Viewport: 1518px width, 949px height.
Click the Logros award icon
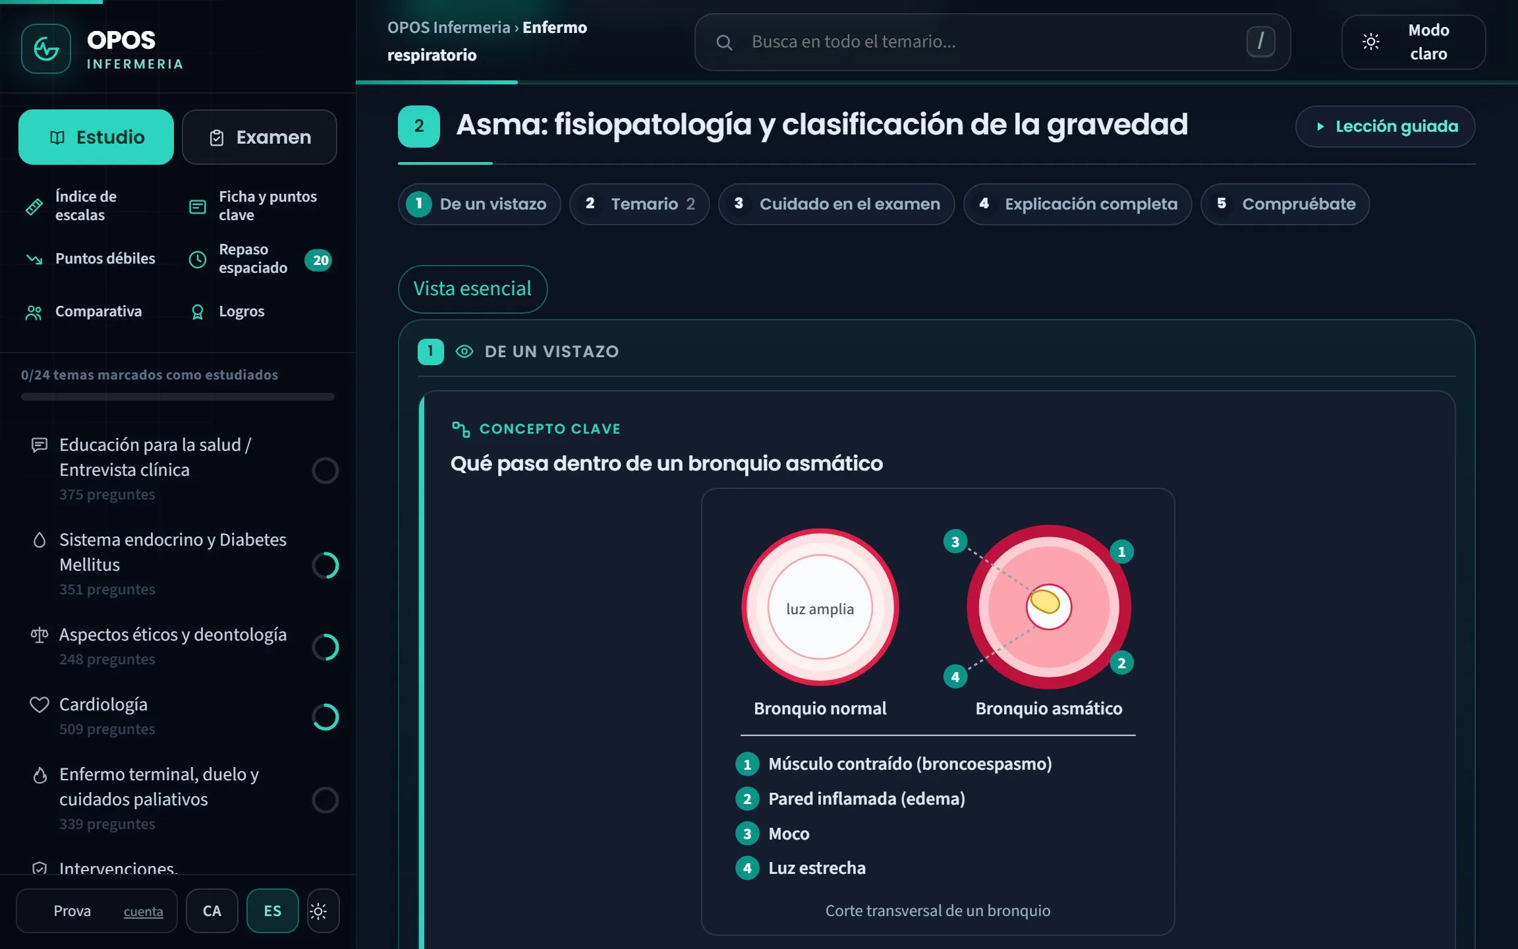(x=197, y=312)
